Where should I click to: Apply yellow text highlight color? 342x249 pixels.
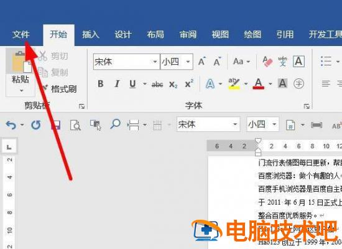pos(234,84)
